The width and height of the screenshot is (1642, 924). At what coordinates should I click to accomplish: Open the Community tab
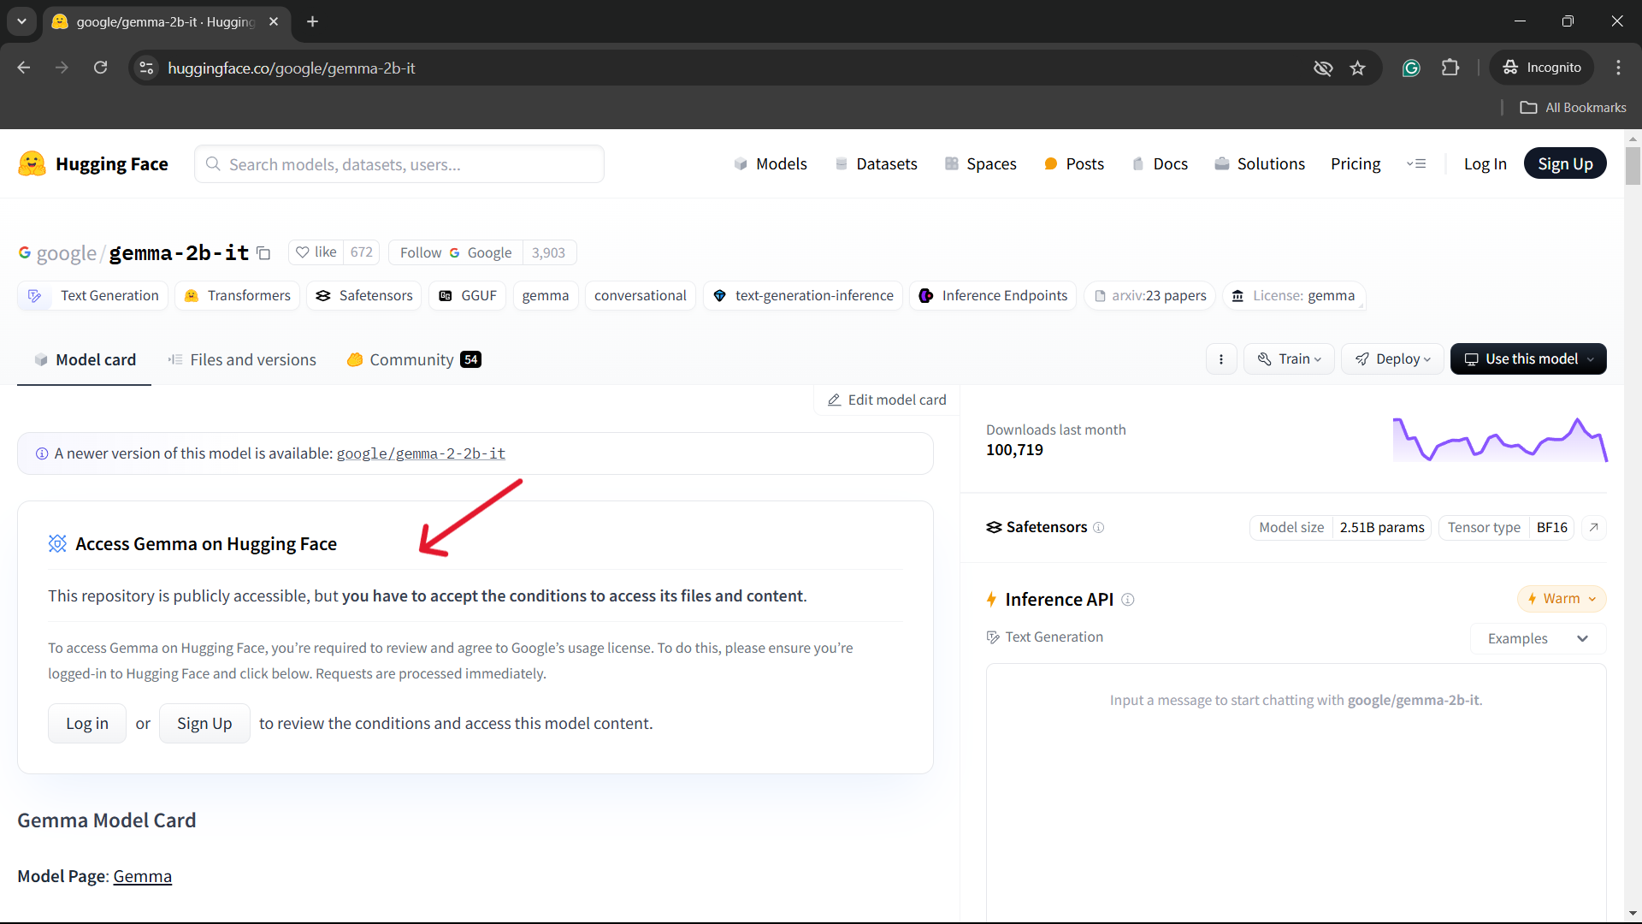[414, 360]
